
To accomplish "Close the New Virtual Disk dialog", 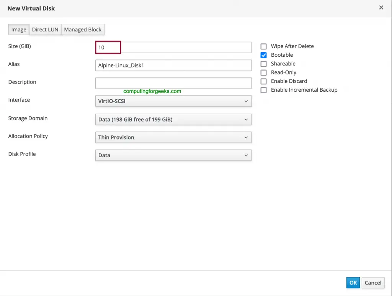I will click(x=381, y=8).
